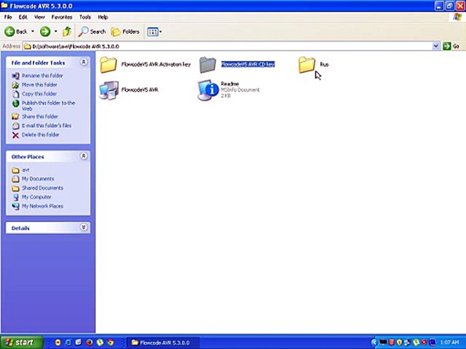Click the Go button

[x=451, y=46]
